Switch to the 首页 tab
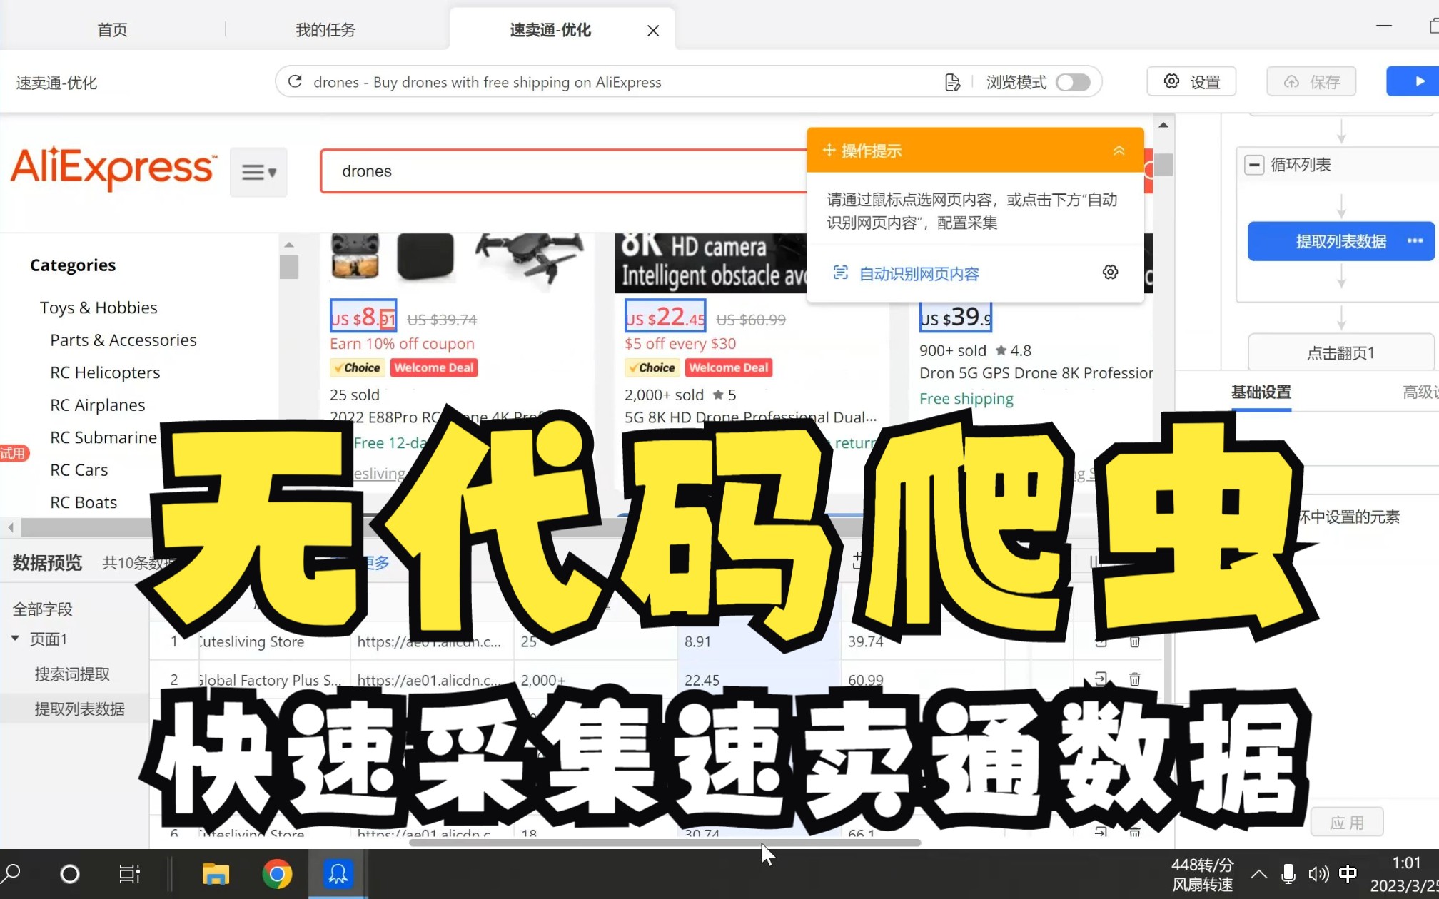Screen dimensions: 1439x899 tap(112, 29)
